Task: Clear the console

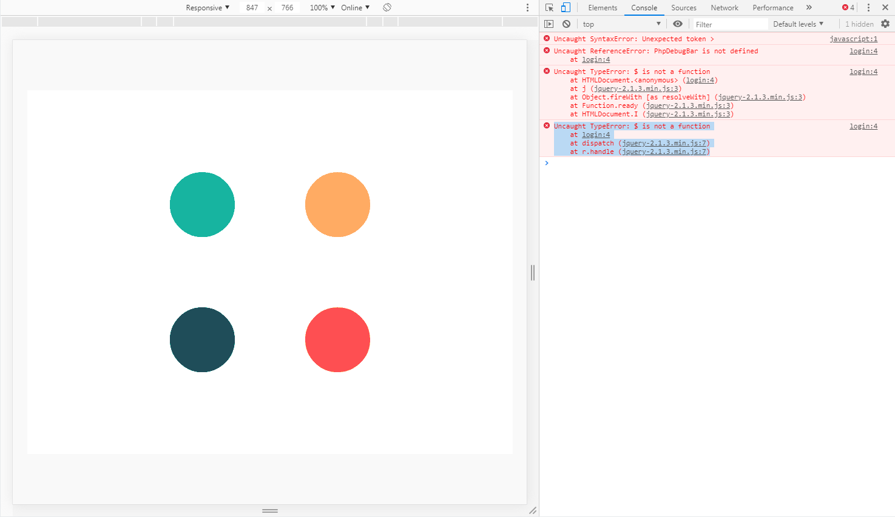Action: [566, 24]
